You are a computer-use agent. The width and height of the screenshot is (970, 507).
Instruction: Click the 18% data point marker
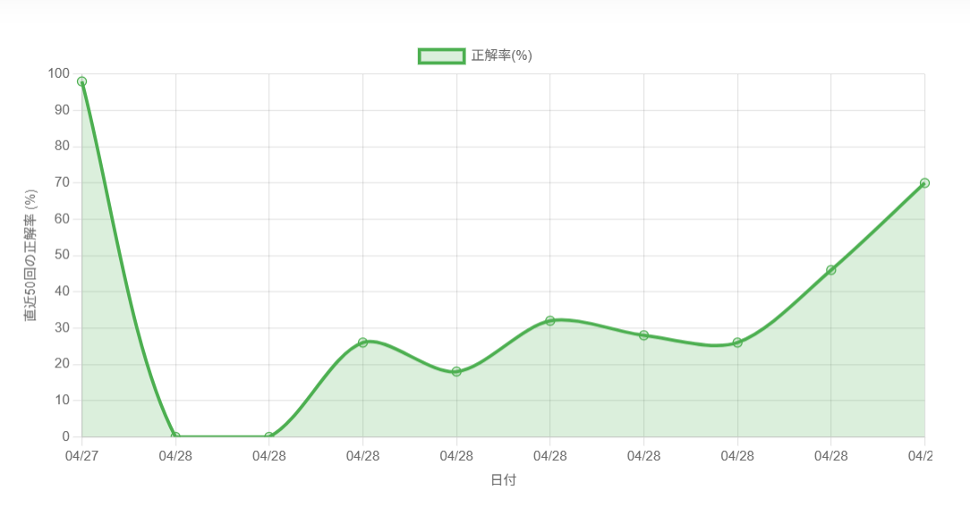pos(456,371)
